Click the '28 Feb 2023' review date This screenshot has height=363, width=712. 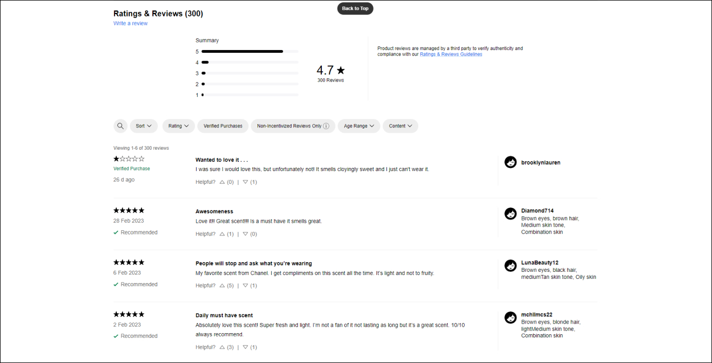tap(128, 221)
